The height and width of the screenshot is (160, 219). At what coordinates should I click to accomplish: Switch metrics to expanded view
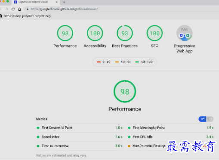(210, 119)
